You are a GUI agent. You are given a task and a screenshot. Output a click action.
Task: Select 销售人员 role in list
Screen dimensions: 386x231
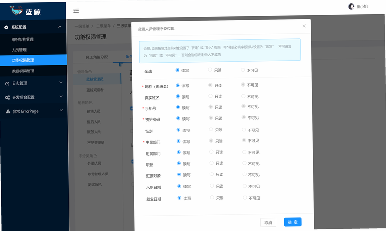point(94,111)
